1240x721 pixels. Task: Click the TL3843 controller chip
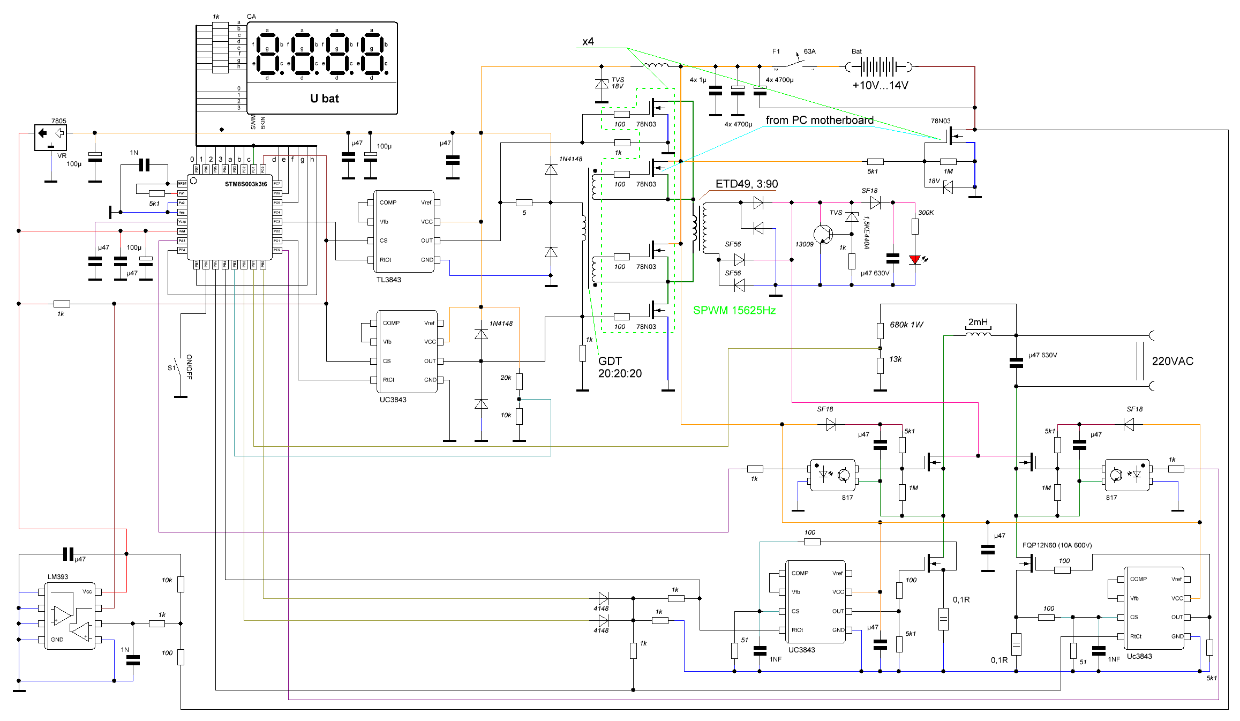[x=404, y=231]
